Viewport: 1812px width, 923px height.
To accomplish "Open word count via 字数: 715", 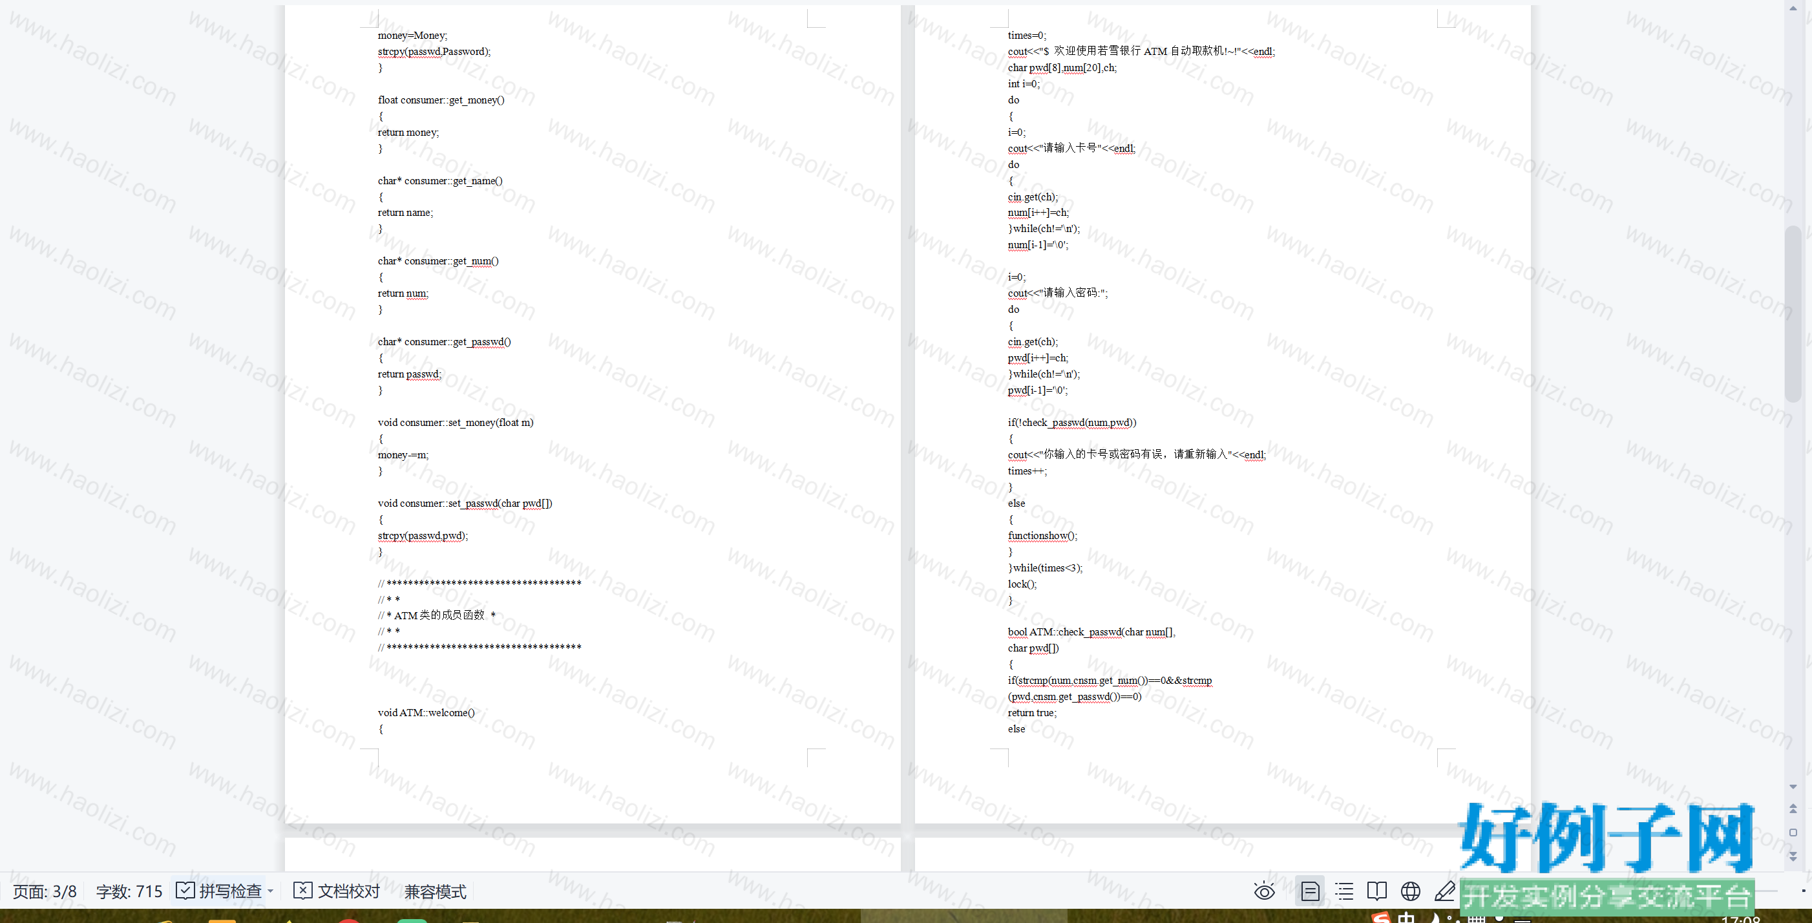I will [129, 892].
